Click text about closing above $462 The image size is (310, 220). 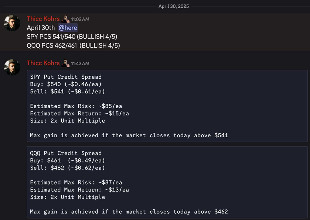click(129, 212)
